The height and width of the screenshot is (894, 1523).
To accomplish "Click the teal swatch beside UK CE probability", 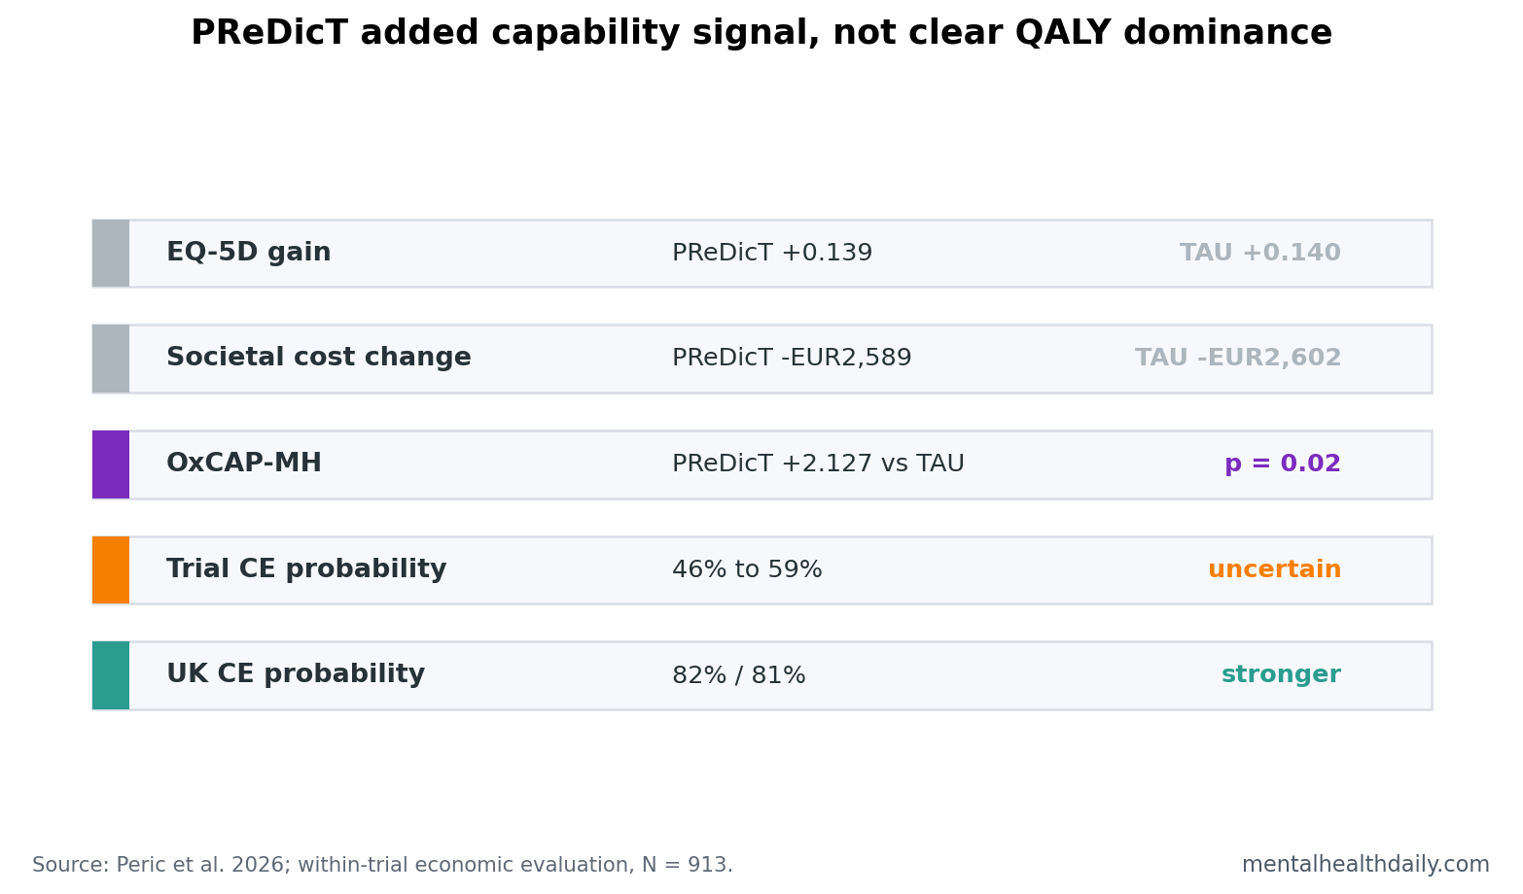I will pyautogui.click(x=111, y=675).
